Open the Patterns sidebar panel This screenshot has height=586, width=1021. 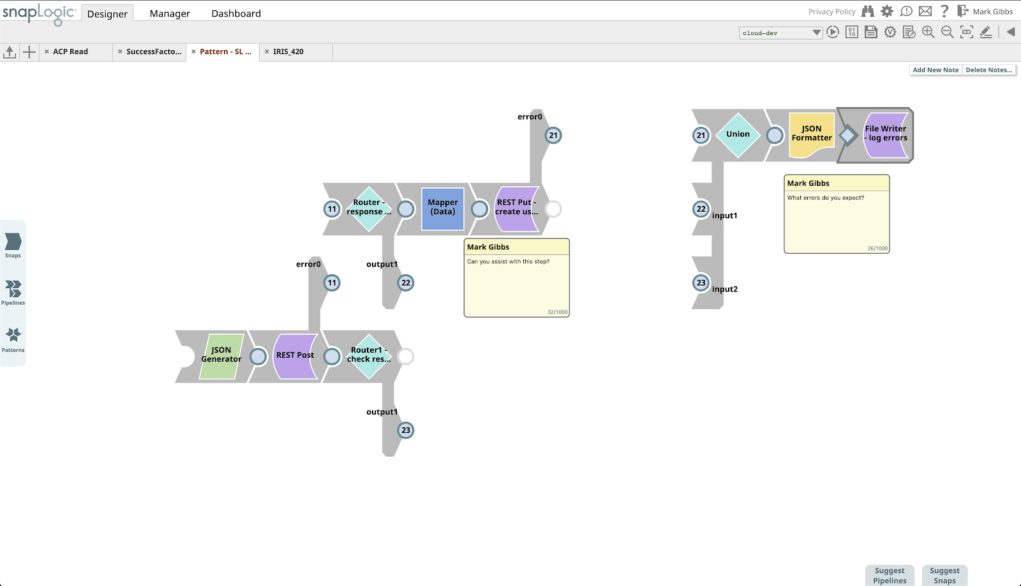[x=13, y=340]
